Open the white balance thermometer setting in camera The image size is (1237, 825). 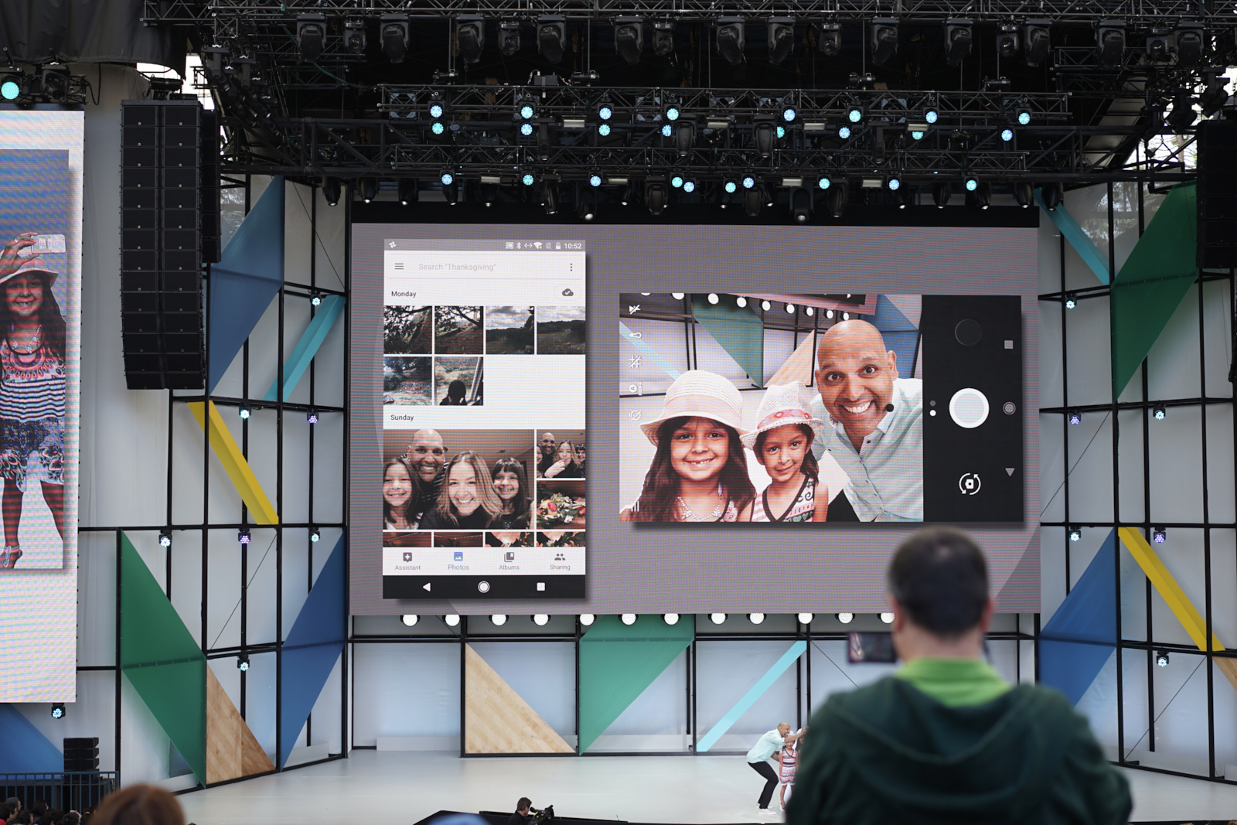635,336
